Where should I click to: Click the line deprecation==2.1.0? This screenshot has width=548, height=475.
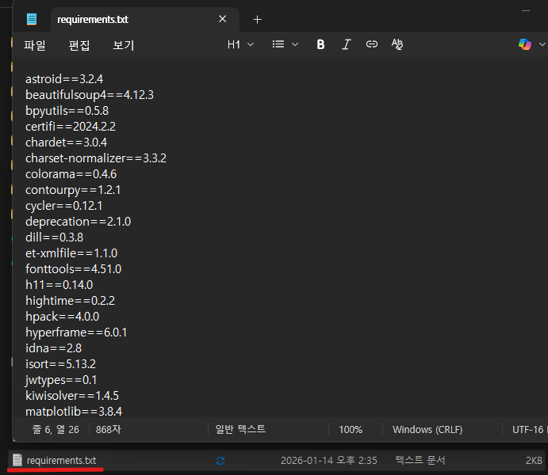click(79, 222)
